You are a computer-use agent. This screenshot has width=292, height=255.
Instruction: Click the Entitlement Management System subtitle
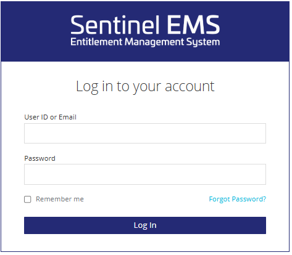click(145, 42)
